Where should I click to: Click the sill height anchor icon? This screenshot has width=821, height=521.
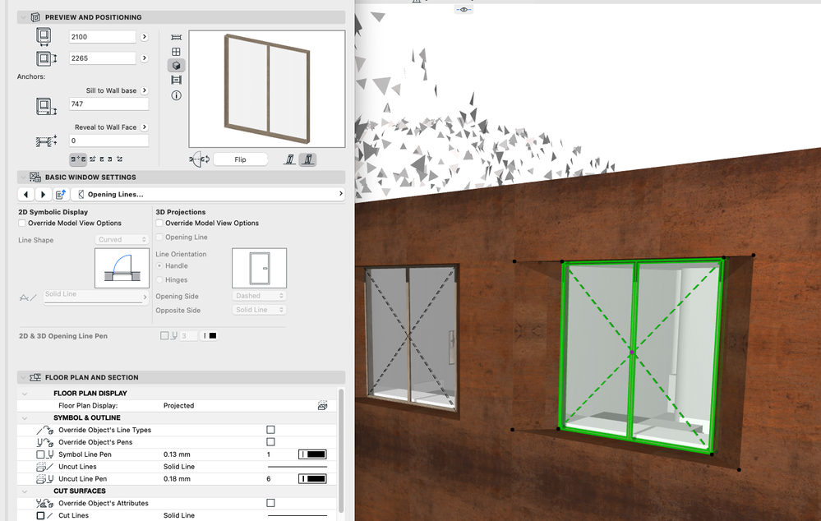46,106
